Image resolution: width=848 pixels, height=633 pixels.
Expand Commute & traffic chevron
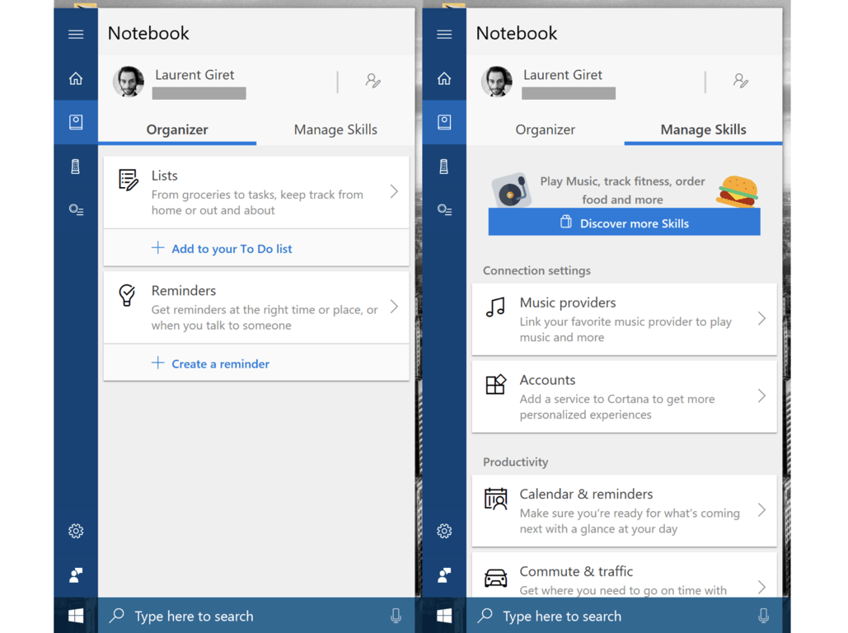pyautogui.click(x=761, y=587)
